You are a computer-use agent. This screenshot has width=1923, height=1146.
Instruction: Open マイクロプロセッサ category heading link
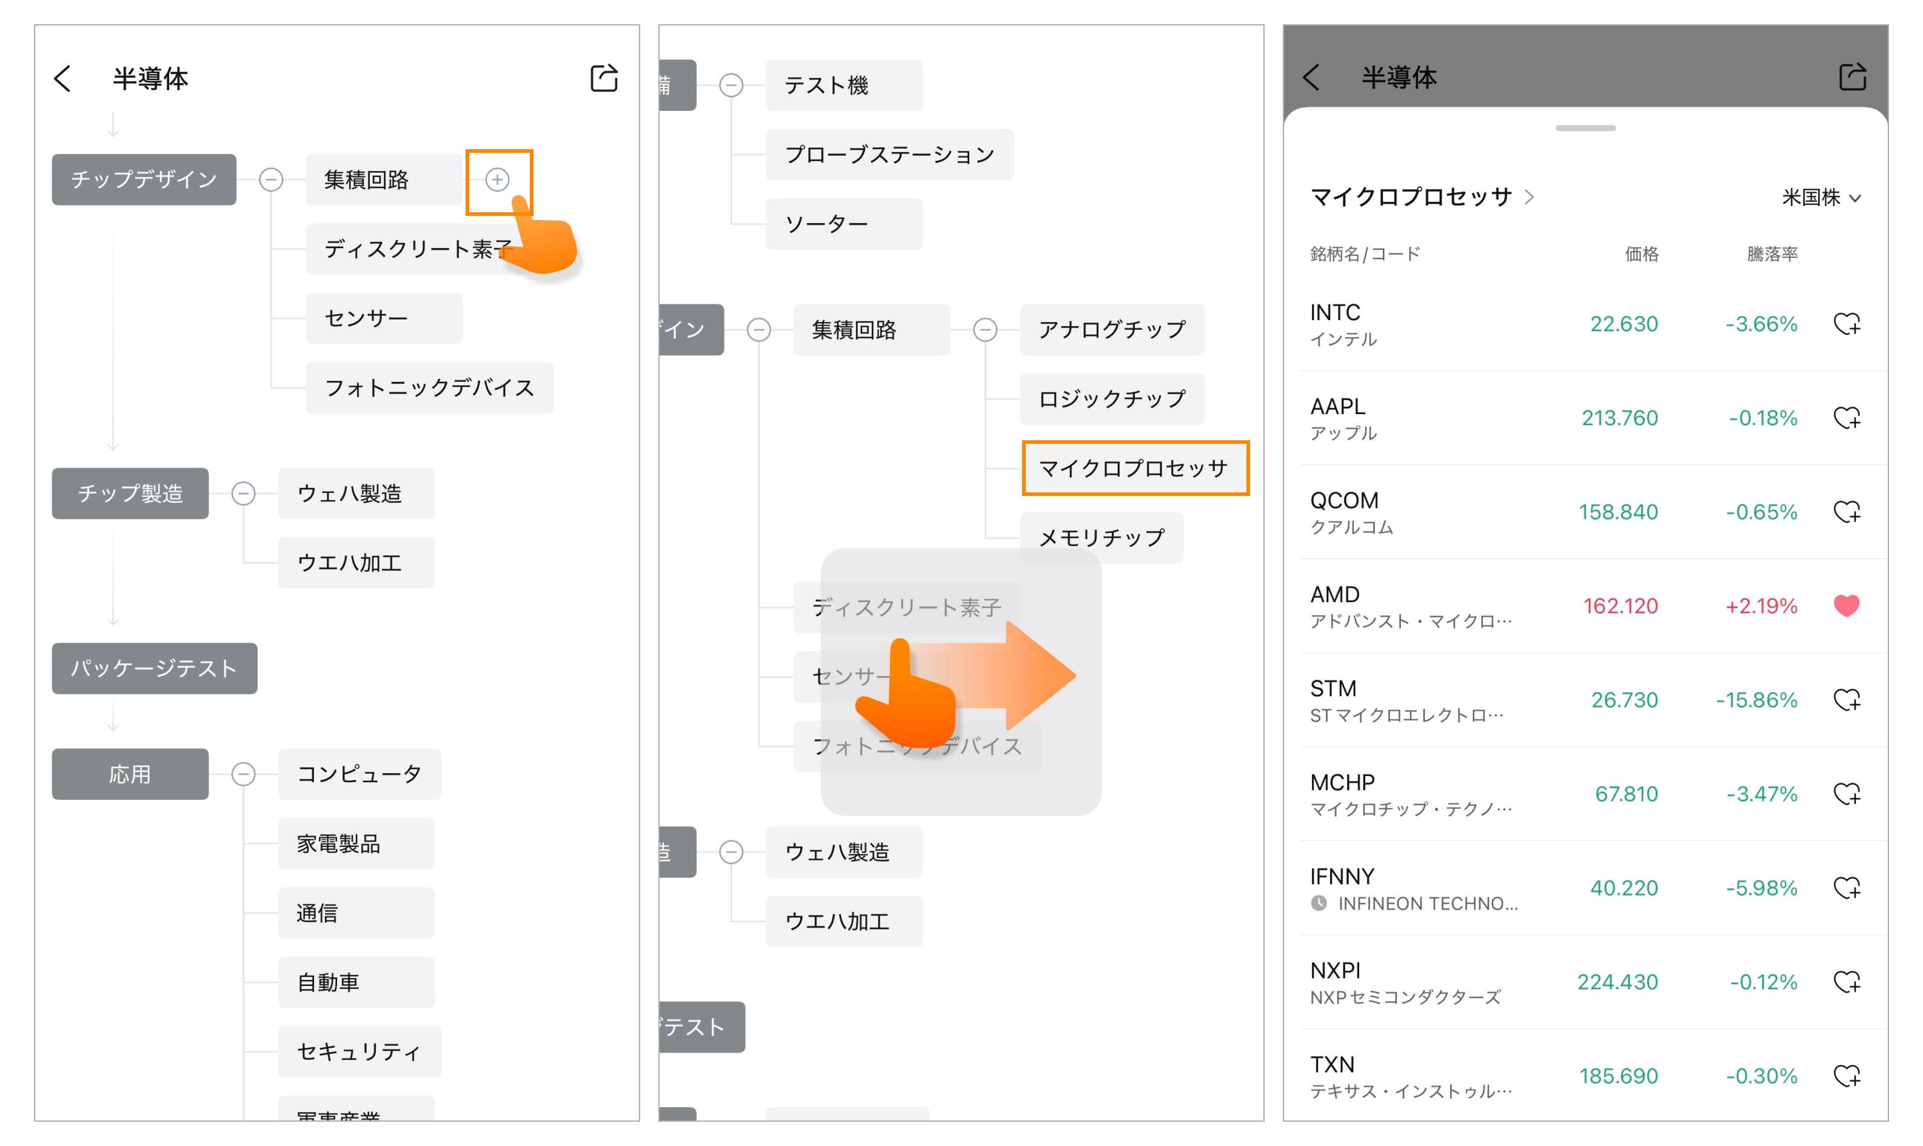click(x=1422, y=197)
